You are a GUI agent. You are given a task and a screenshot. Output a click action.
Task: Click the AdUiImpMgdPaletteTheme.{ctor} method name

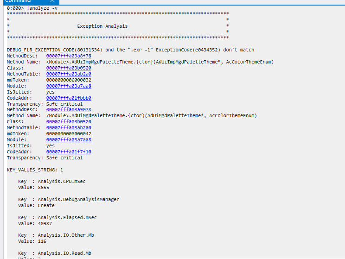click(160, 62)
